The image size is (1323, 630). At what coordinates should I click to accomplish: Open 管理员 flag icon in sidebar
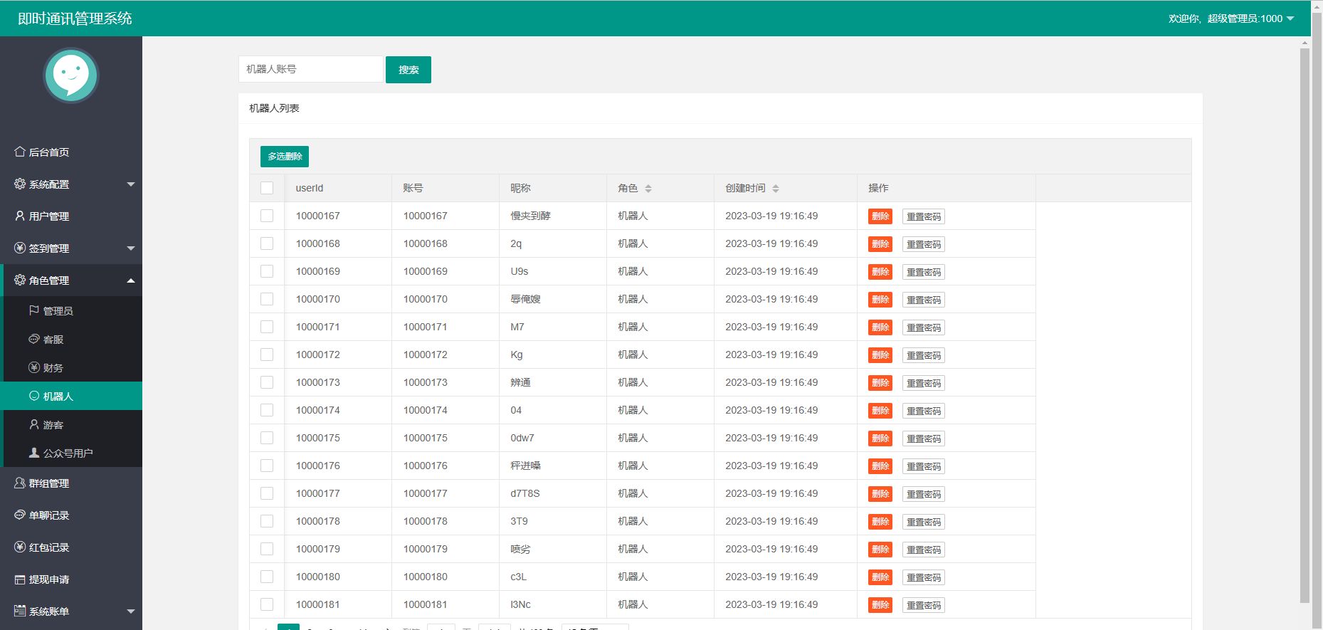point(34,310)
